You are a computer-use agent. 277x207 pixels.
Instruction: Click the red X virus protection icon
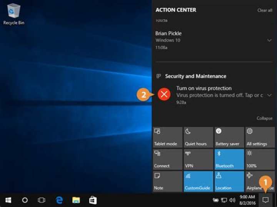[164, 94]
